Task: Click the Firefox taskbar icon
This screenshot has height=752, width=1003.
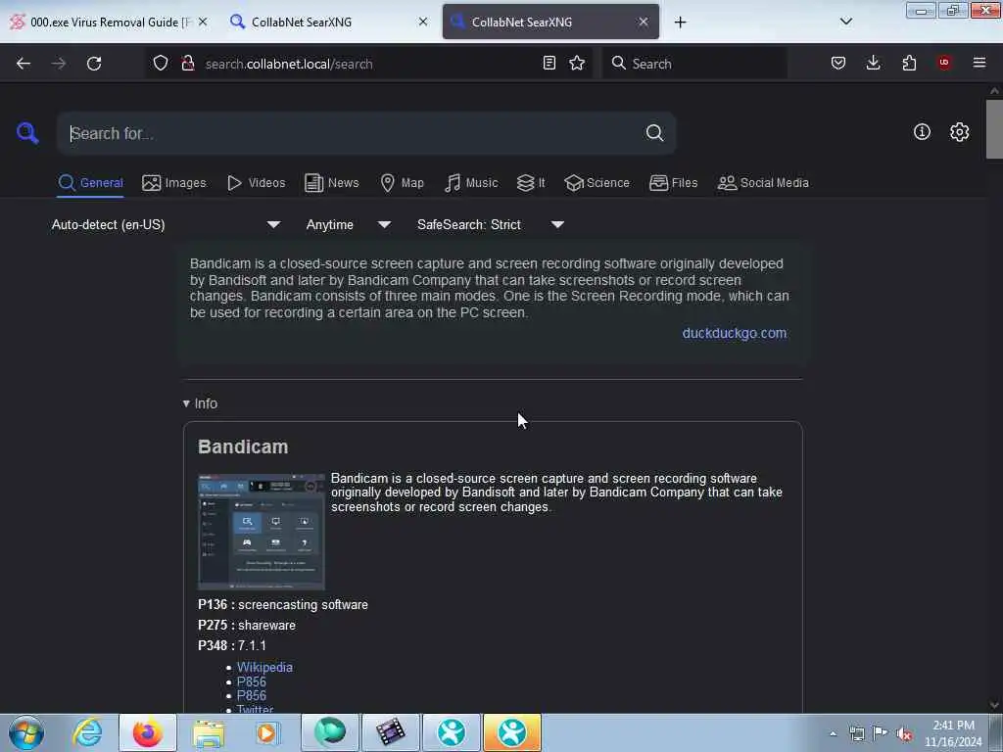Action: tap(148, 732)
